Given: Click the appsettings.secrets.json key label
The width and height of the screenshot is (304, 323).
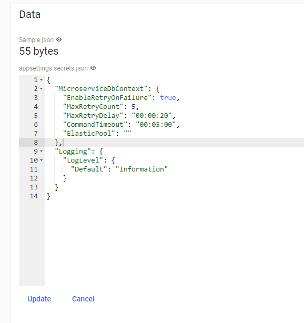Looking at the screenshot, I should 53,68.
